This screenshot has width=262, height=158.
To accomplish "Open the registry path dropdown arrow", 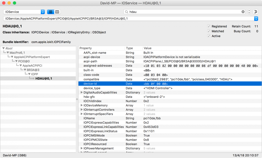I will click(x=256, y=19).
